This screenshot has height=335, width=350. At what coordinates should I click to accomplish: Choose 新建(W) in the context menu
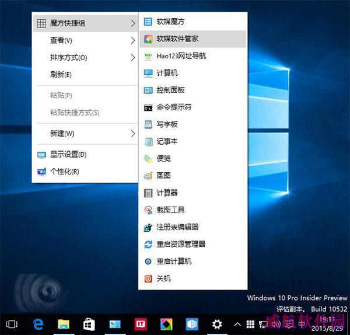pos(85,134)
